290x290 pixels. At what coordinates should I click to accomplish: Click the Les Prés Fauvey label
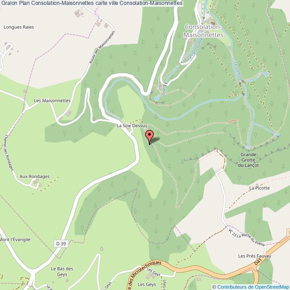[x=254, y=256]
